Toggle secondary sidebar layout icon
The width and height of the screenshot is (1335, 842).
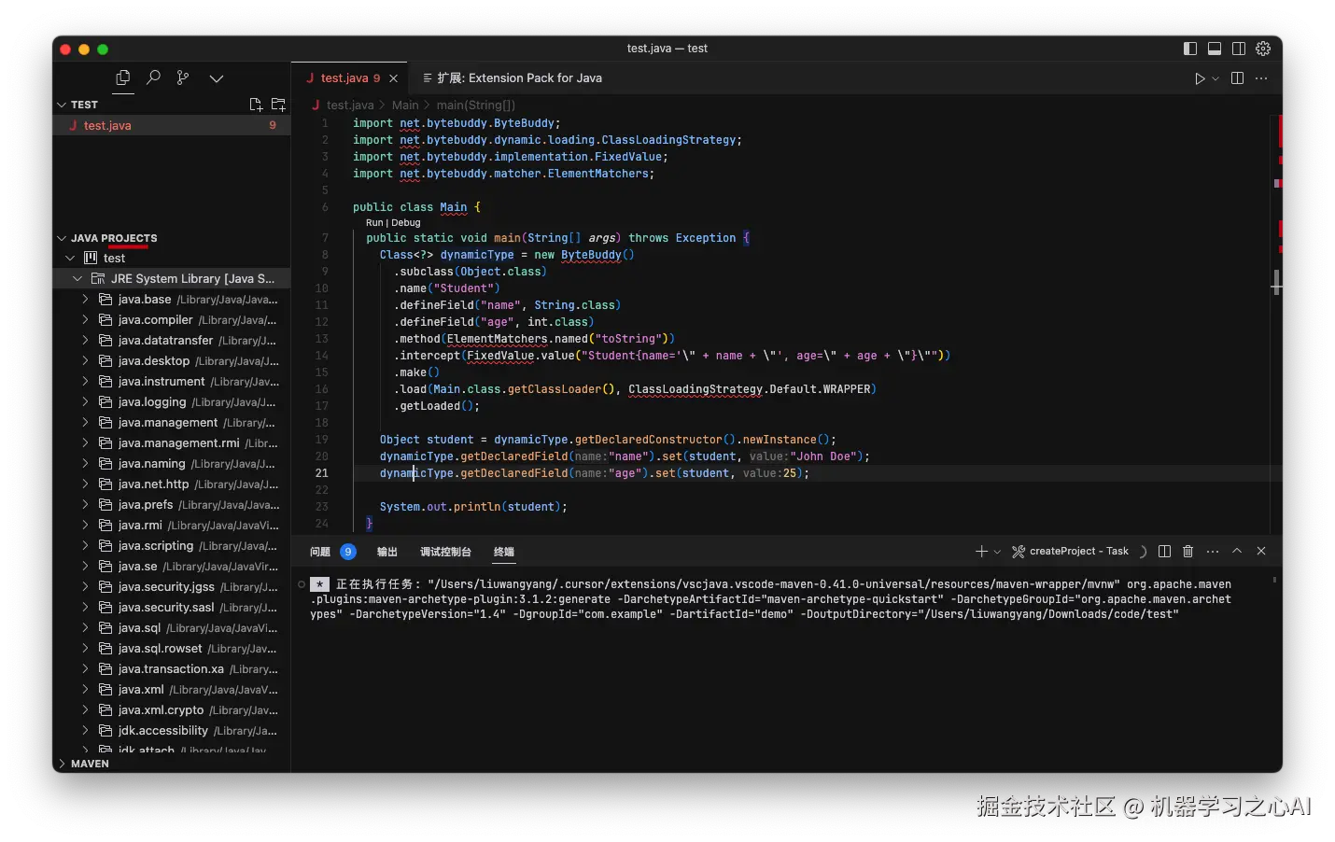tap(1239, 49)
